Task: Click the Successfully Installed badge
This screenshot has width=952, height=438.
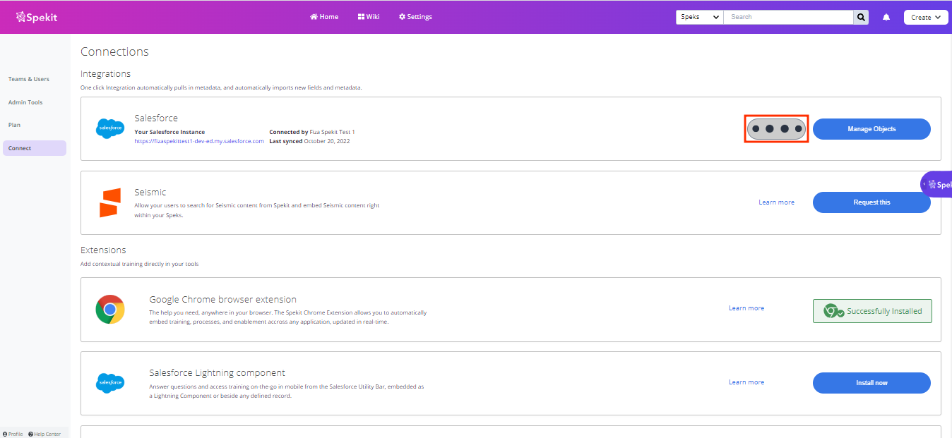Action: pyautogui.click(x=872, y=311)
